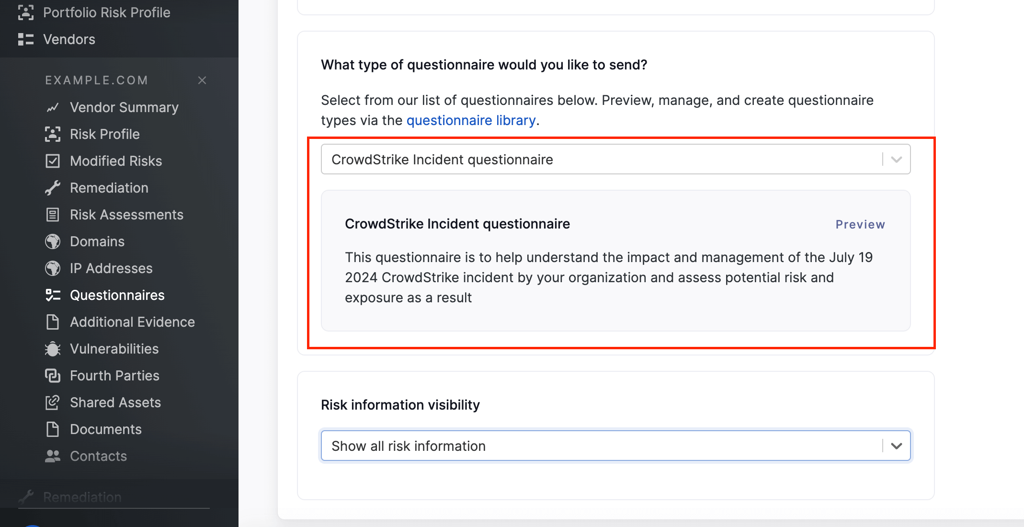Click the Domains globe icon
The width and height of the screenshot is (1024, 527).
53,241
